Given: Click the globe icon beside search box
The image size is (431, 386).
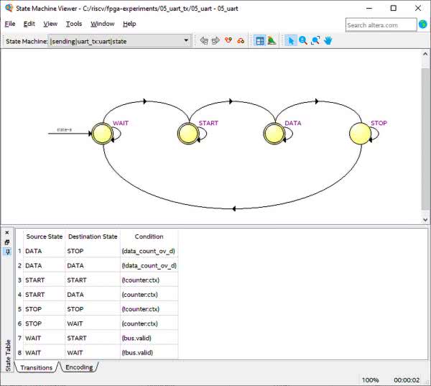Looking at the screenshot, I should (422, 24).
